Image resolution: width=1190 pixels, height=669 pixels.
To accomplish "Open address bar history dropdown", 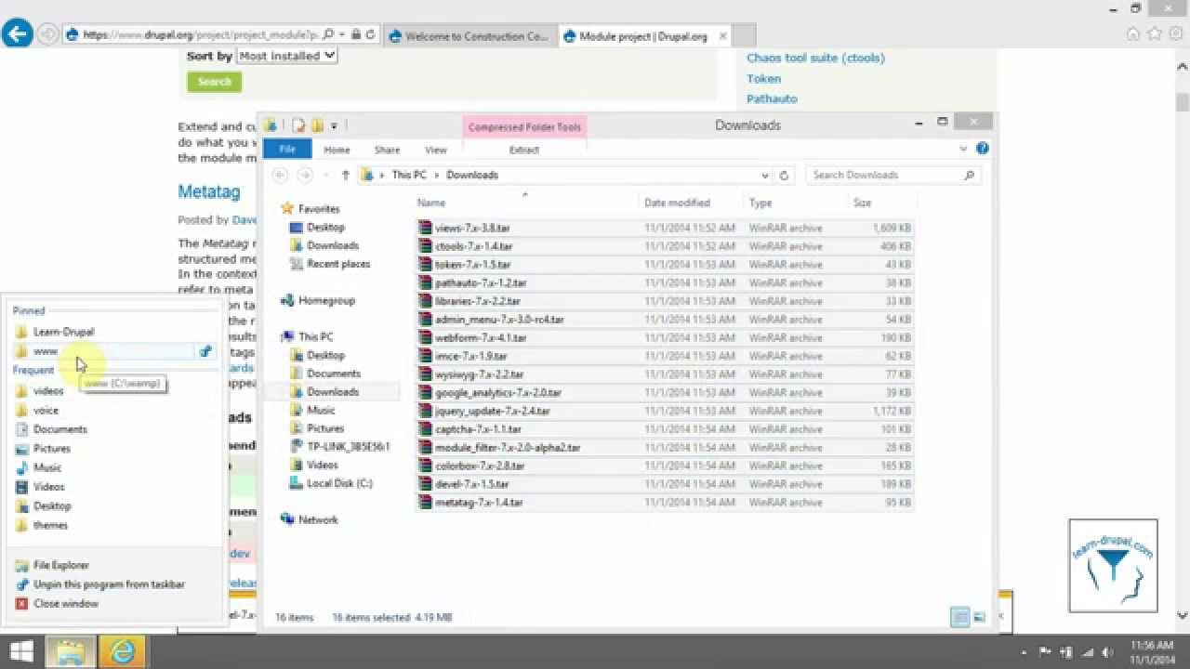I will tap(765, 175).
